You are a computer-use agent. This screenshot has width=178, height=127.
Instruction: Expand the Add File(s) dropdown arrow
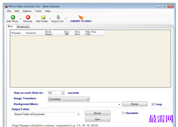(20, 19)
